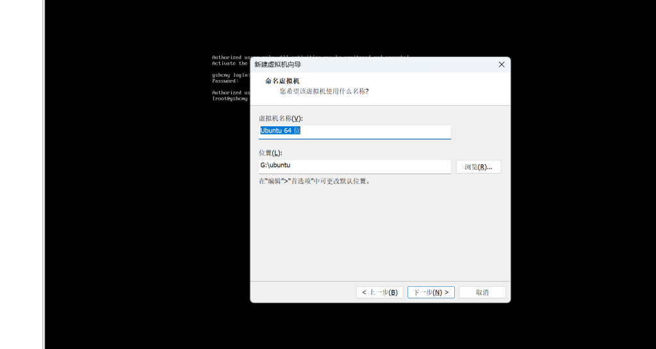Click the 虚拟机名称(V): label

(x=281, y=118)
